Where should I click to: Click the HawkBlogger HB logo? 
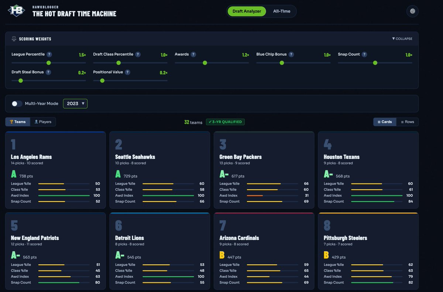pos(16,11)
